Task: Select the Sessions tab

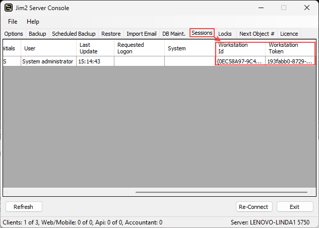Action: [x=202, y=33]
